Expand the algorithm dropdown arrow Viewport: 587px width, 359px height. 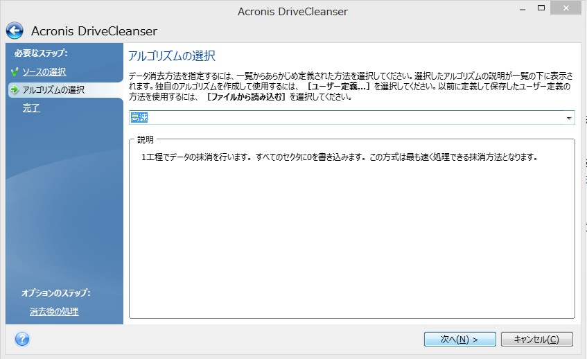[569, 118]
